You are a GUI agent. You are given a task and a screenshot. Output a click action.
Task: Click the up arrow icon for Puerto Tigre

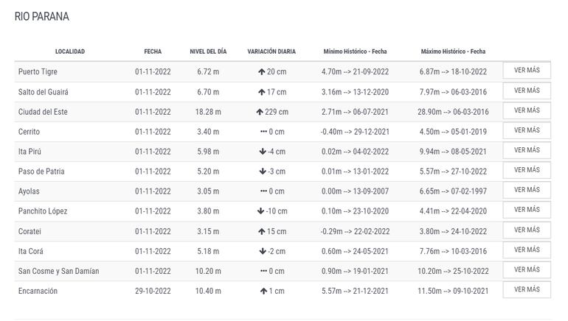pyautogui.click(x=261, y=72)
